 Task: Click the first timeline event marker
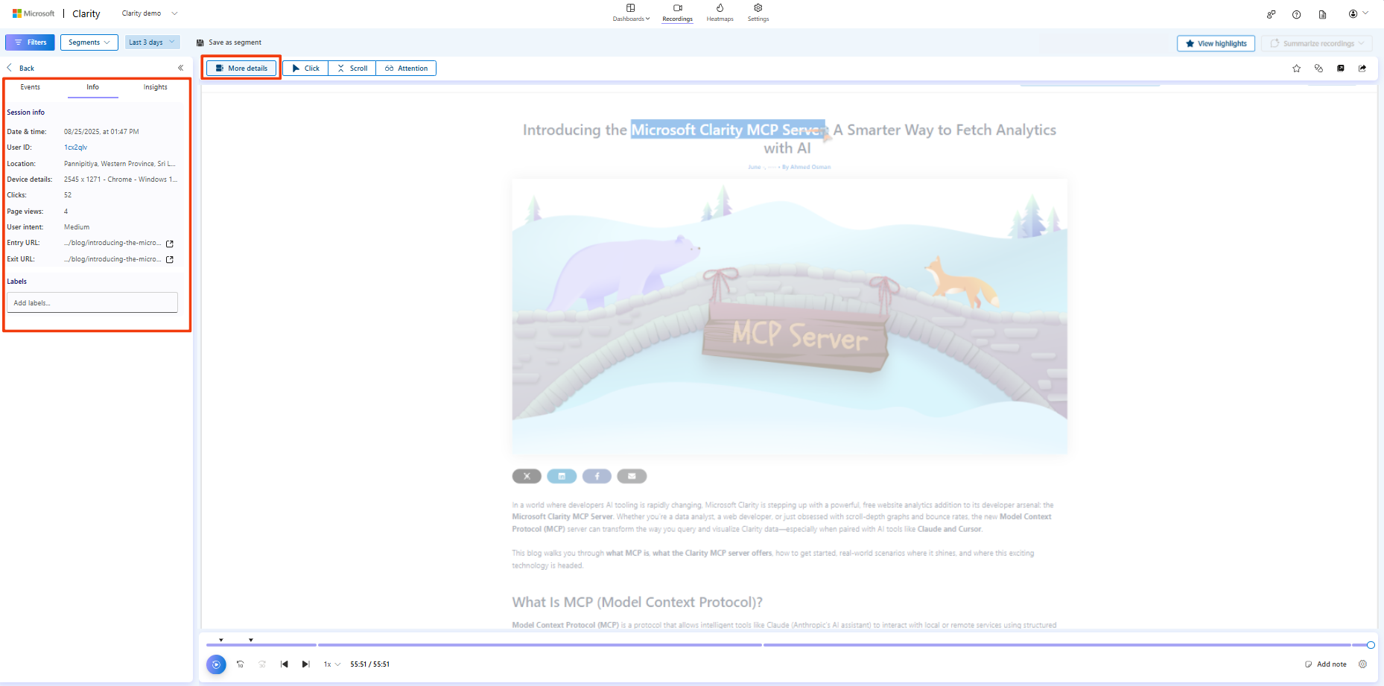coord(221,640)
